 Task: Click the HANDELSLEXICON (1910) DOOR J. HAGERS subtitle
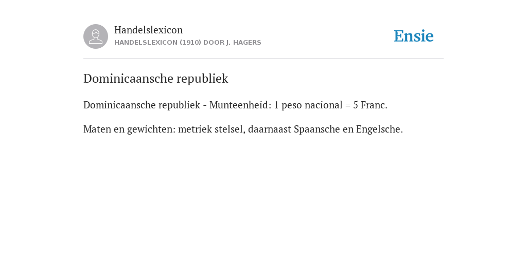tap(187, 43)
